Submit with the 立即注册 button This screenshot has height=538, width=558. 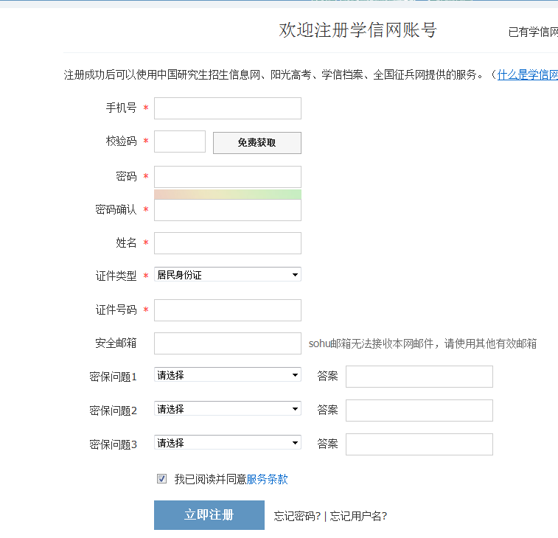pos(209,515)
